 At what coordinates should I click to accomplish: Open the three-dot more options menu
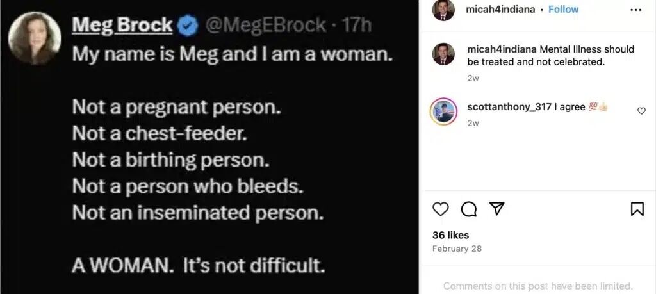635,10
